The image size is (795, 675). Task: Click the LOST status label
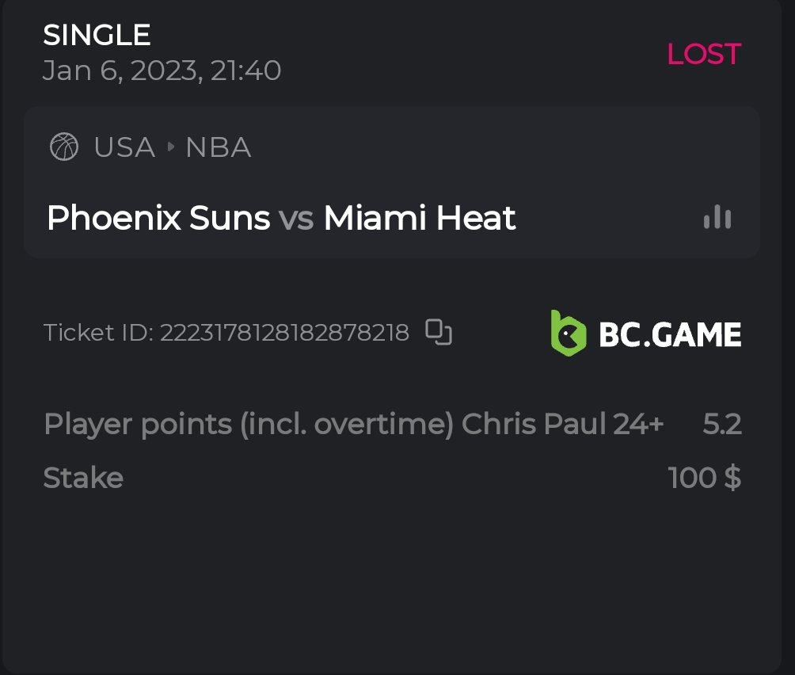tap(704, 54)
